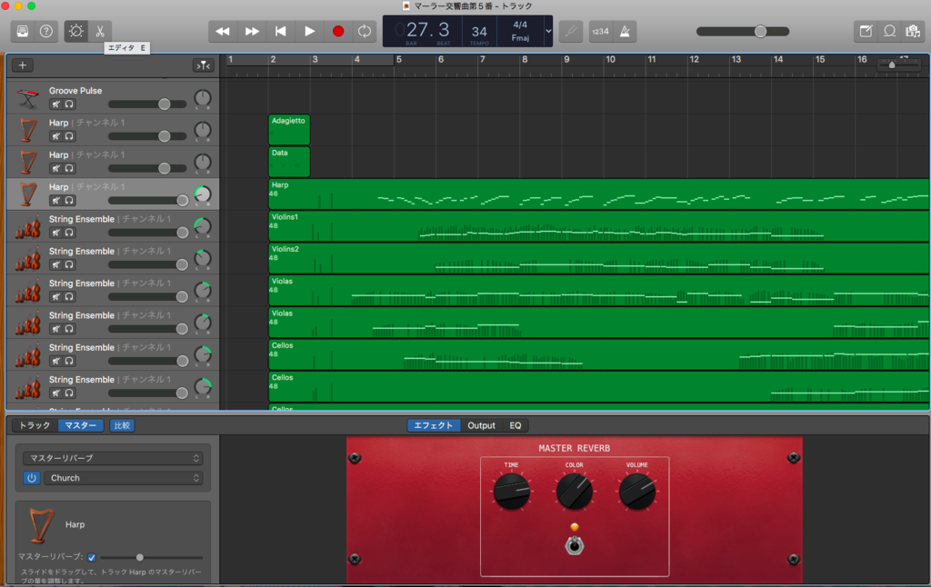Solo the Groove Pulse track with headphones
This screenshot has width=931, height=587.
coord(69,104)
